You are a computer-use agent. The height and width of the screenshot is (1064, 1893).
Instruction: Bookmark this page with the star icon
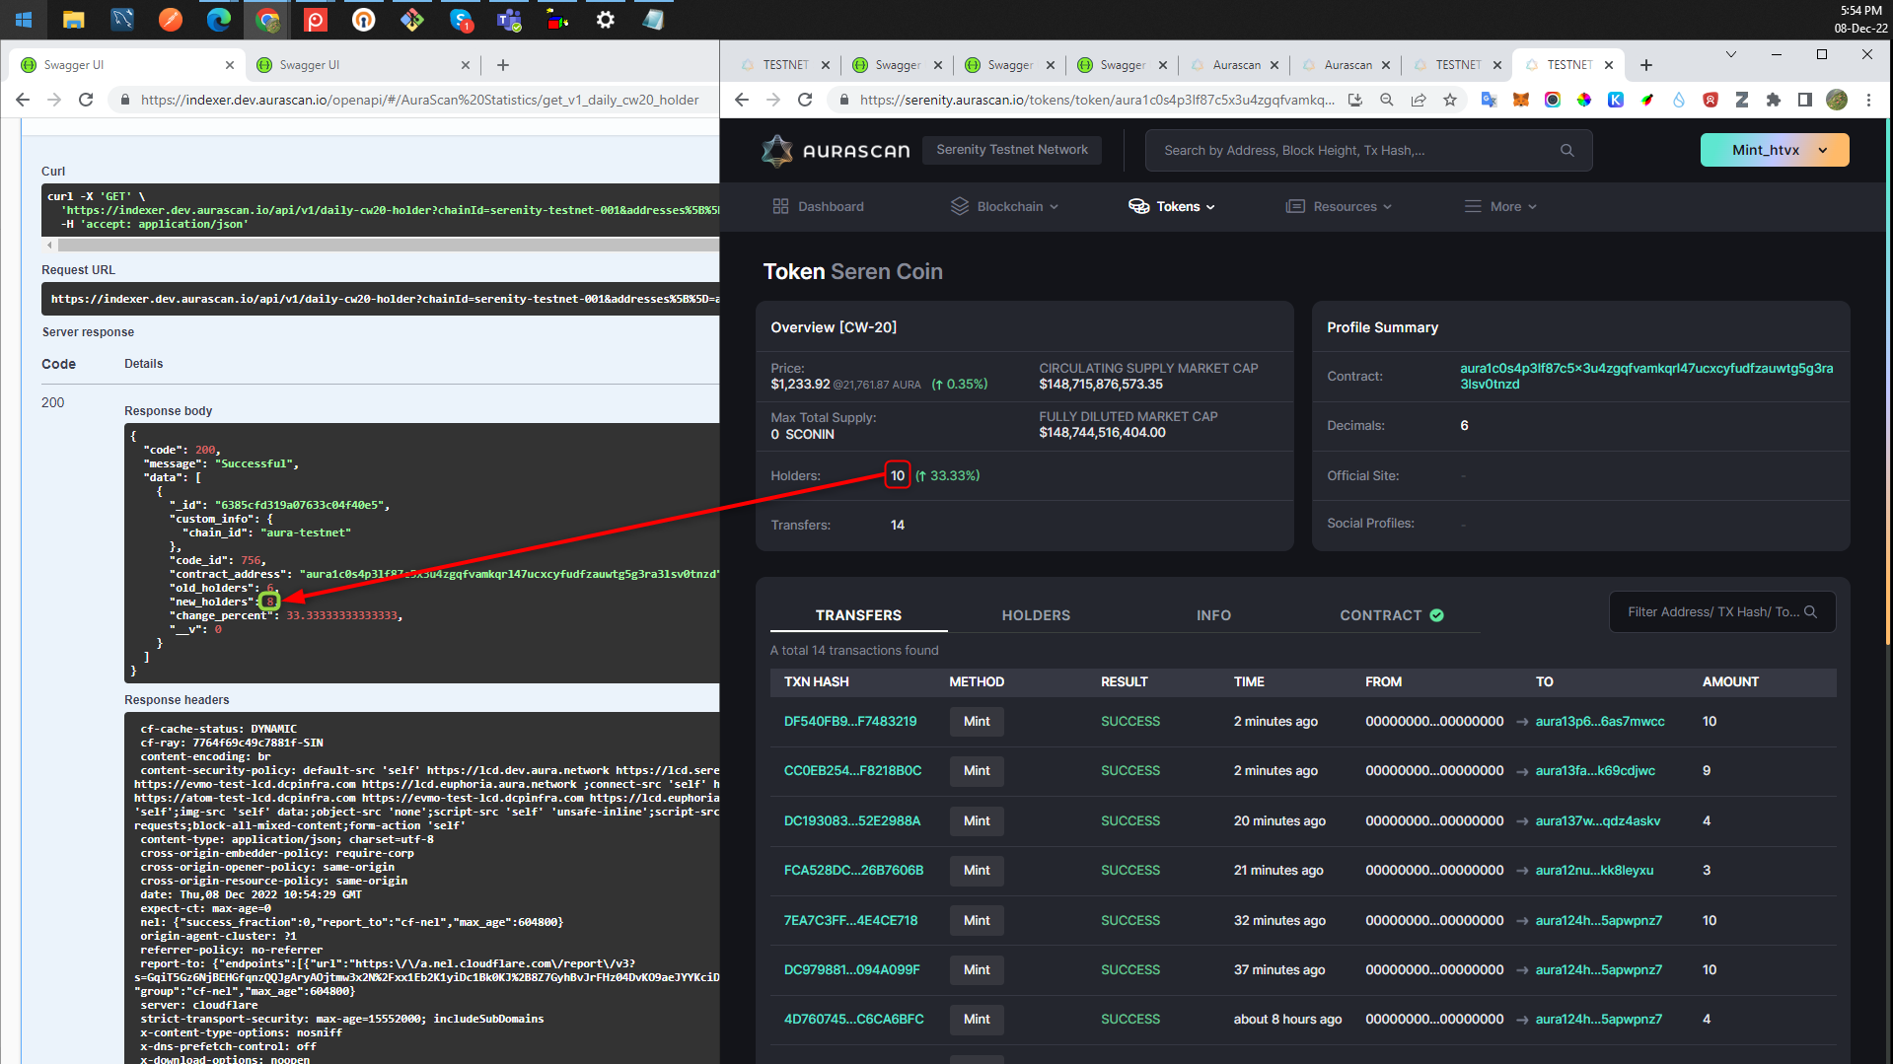pyautogui.click(x=1450, y=100)
